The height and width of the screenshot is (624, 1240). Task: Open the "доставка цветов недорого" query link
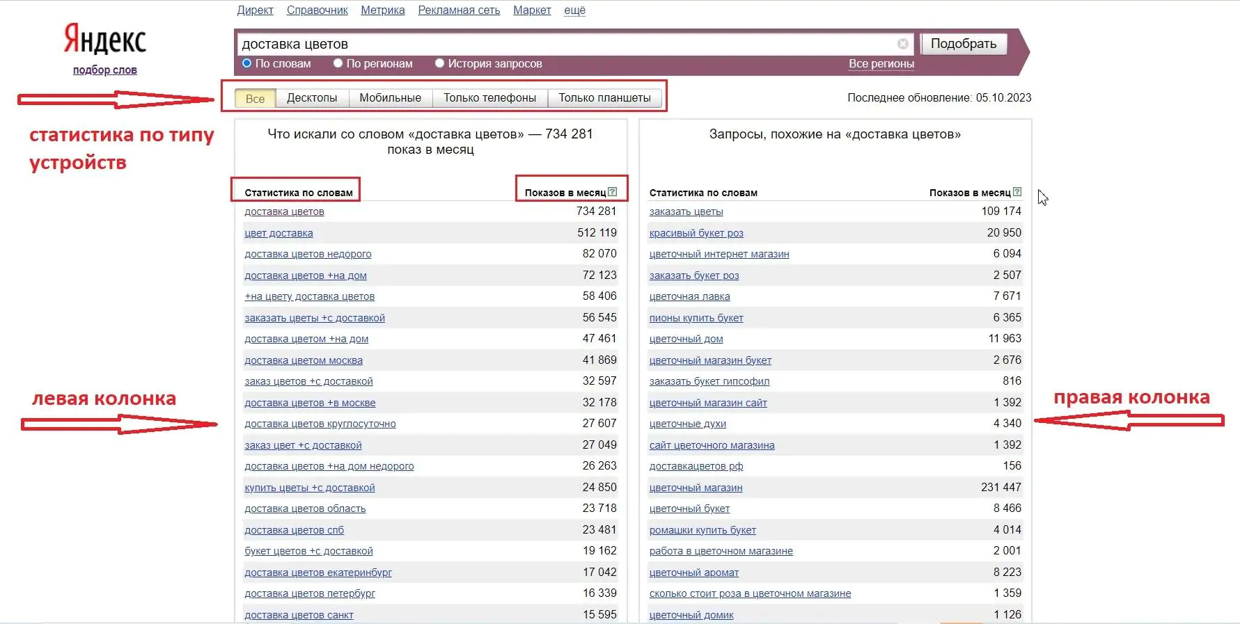[308, 254]
